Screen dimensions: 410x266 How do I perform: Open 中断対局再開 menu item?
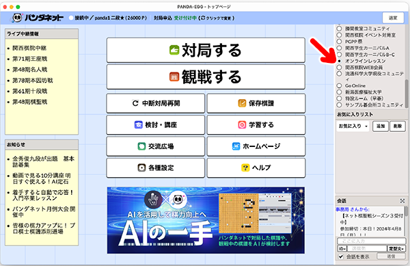[156, 103]
